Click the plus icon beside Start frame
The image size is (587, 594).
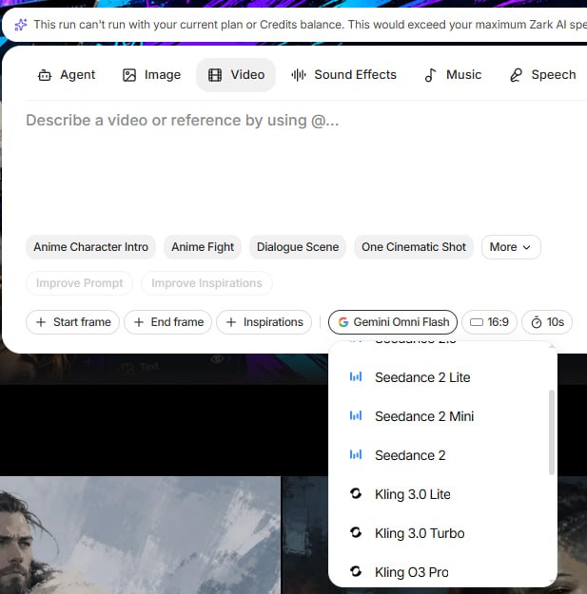41,322
